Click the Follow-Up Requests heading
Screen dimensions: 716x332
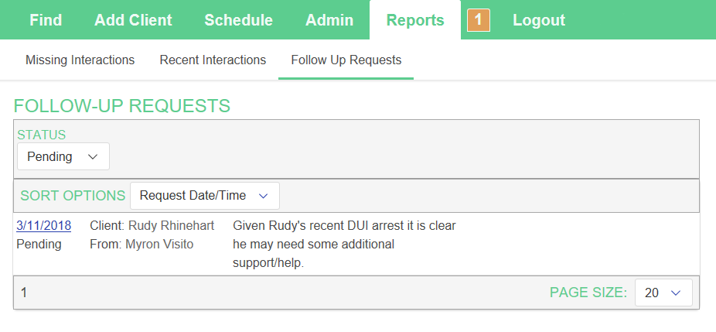point(122,106)
